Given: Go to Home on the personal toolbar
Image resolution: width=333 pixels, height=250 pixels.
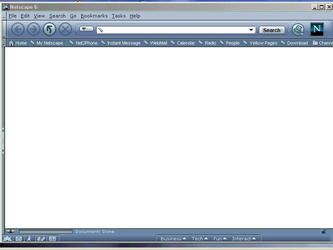Looking at the screenshot, I should [18, 43].
